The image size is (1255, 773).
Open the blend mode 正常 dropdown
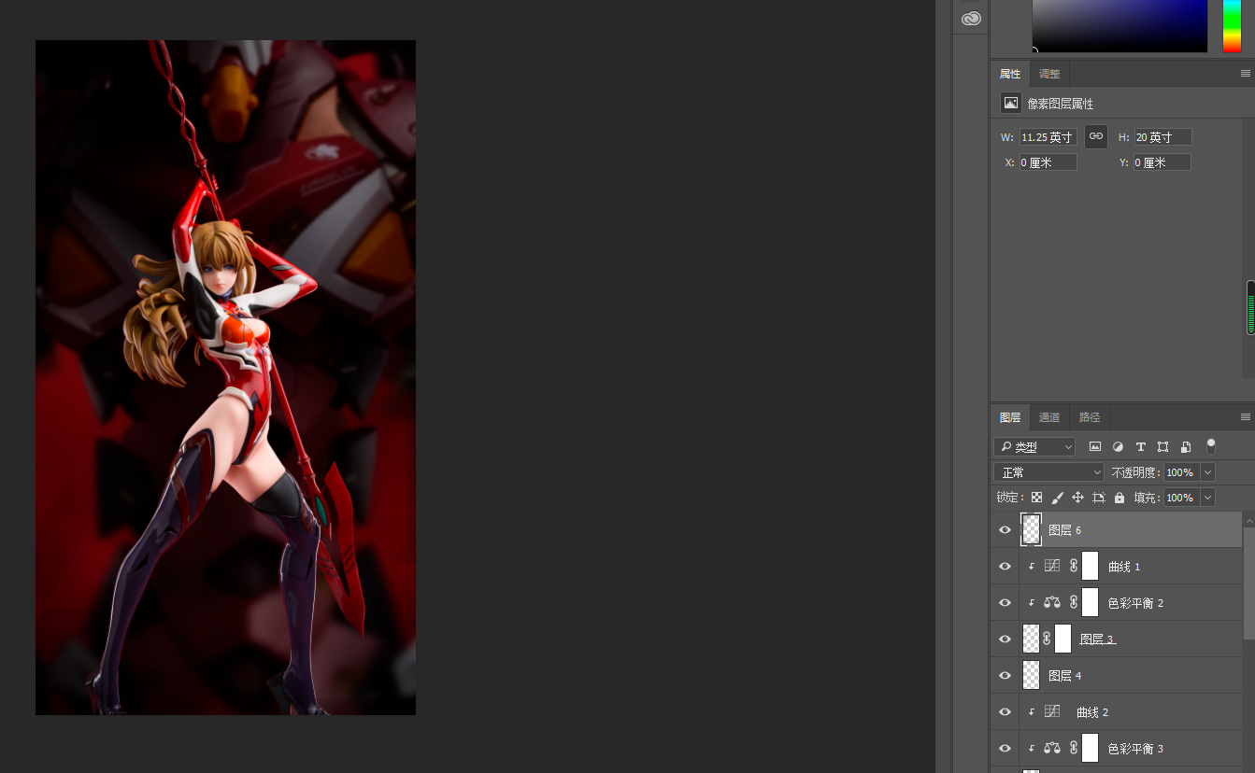[x=1048, y=472]
